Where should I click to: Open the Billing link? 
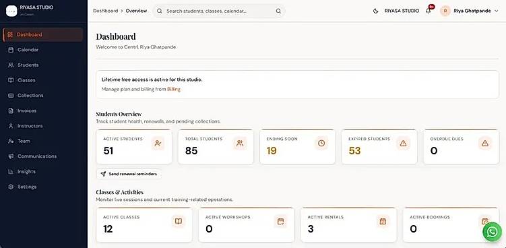tap(174, 89)
